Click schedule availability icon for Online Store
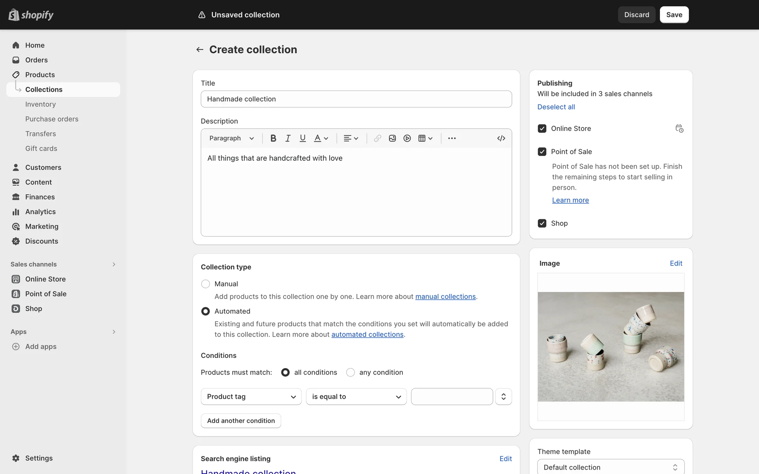Viewport: 759px width, 474px height. (679, 128)
